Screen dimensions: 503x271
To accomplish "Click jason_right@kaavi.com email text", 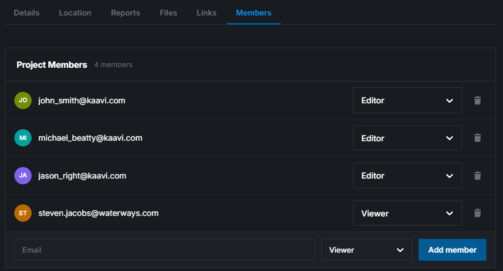I will click(82, 176).
